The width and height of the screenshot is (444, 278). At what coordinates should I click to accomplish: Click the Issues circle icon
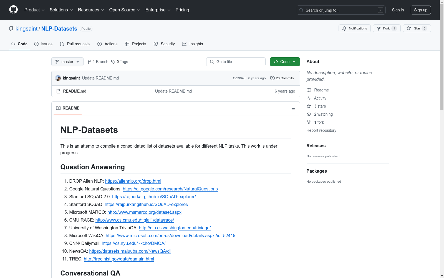click(36, 44)
